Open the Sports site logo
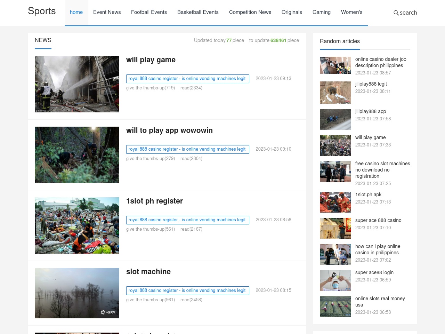Image resolution: width=445 pixels, height=334 pixels. pyautogui.click(x=42, y=11)
